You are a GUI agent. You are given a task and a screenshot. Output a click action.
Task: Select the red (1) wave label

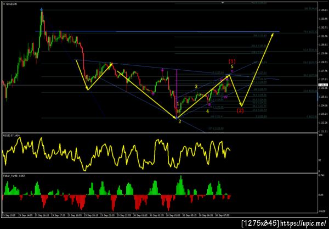(x=232, y=62)
